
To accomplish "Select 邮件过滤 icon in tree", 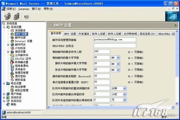I will pyautogui.click(x=12, y=37).
